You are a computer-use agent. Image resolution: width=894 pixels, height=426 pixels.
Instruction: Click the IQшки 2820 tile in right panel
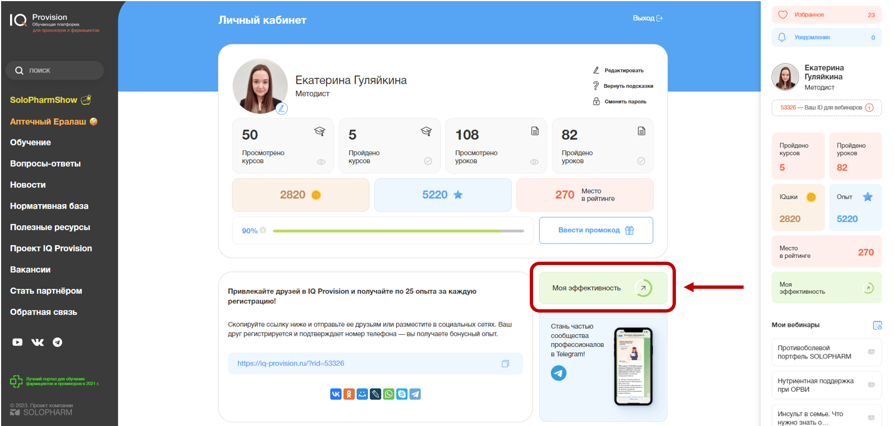tap(798, 207)
